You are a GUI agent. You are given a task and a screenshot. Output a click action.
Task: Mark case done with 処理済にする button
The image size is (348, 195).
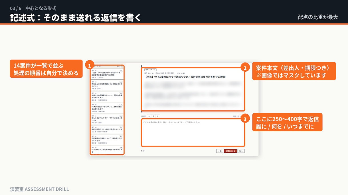coord(230,151)
